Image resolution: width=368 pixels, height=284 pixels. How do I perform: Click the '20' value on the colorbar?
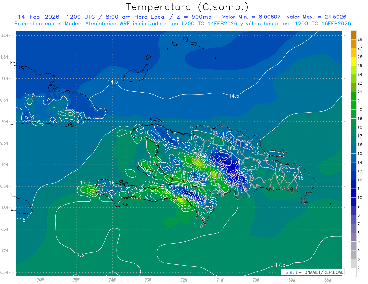(x=360, y=110)
